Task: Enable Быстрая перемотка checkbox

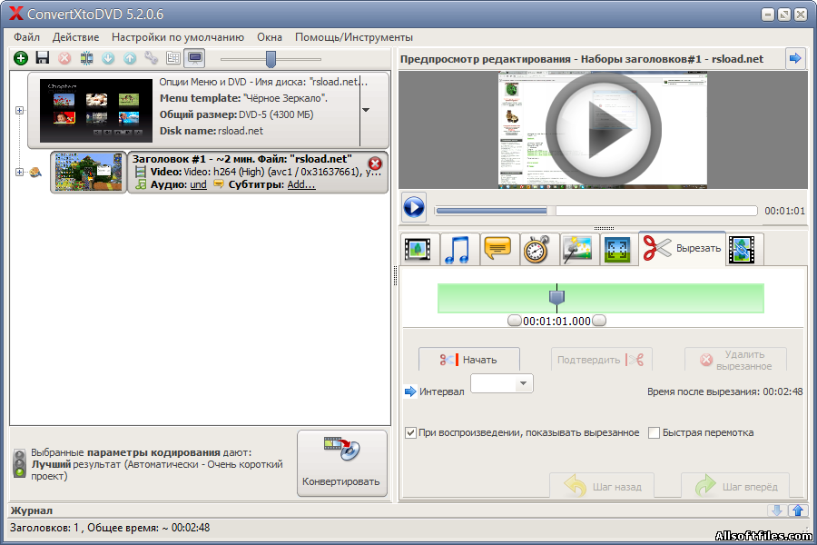Action: coord(654,433)
